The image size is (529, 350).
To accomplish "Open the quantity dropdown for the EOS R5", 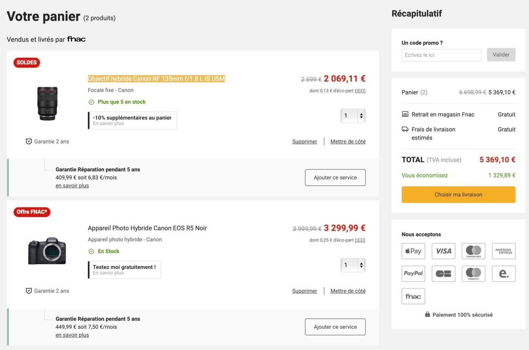I will click(x=353, y=265).
